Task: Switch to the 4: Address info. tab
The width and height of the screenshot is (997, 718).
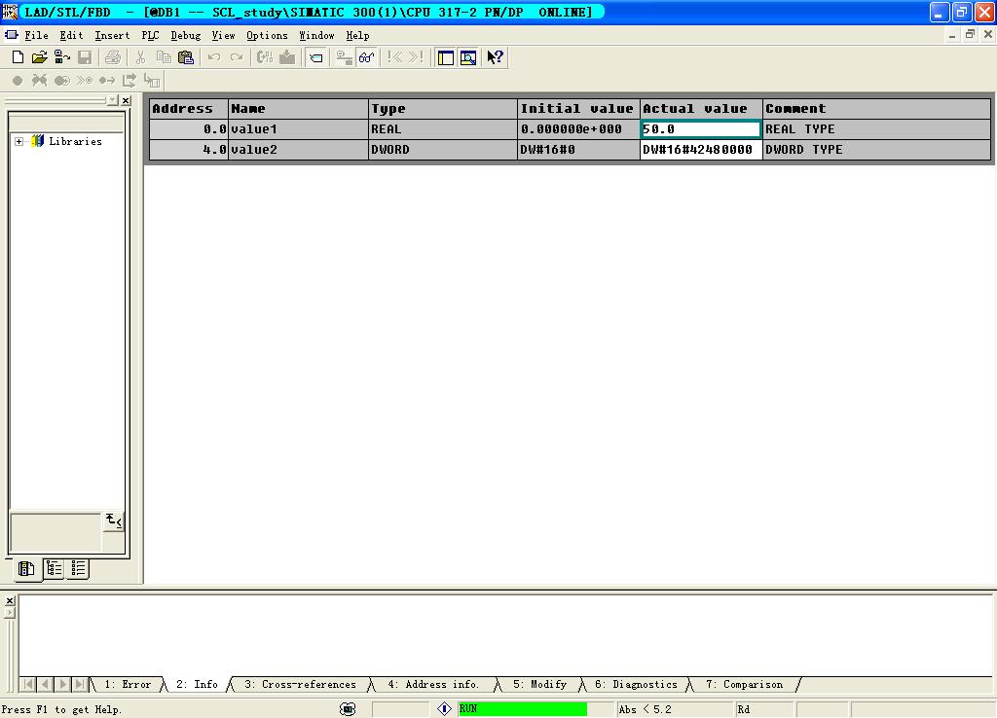Action: point(433,684)
